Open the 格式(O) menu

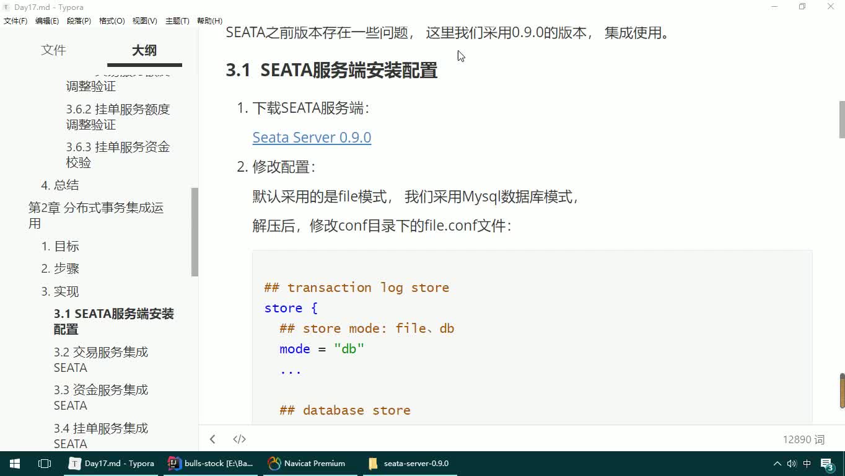click(112, 20)
